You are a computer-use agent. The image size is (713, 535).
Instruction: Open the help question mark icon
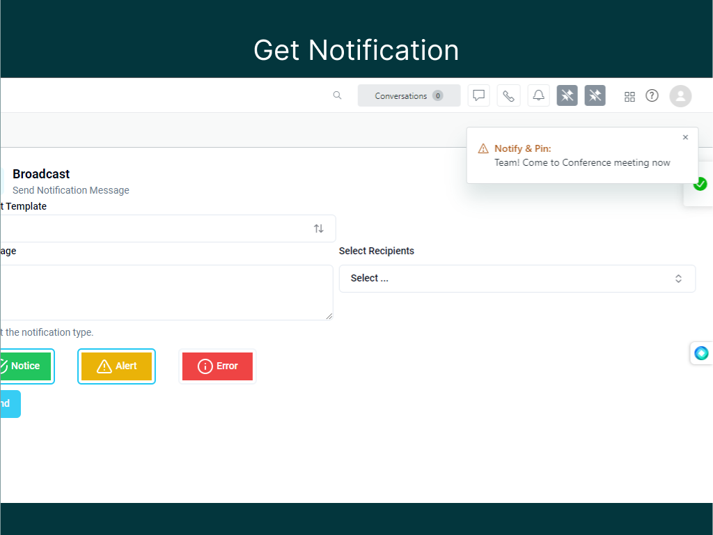pyautogui.click(x=652, y=95)
